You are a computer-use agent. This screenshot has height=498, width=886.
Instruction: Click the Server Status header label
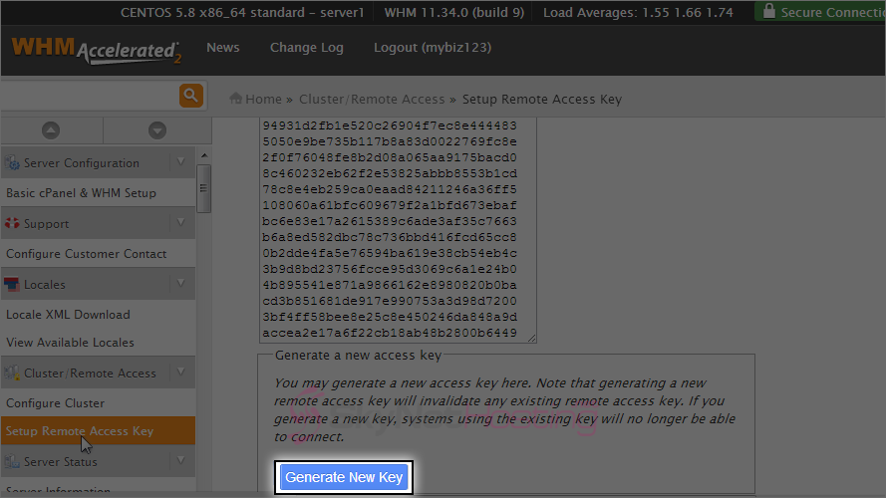(61, 462)
